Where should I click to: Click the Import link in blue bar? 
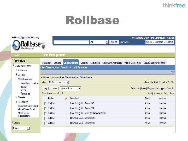(x=73, y=68)
